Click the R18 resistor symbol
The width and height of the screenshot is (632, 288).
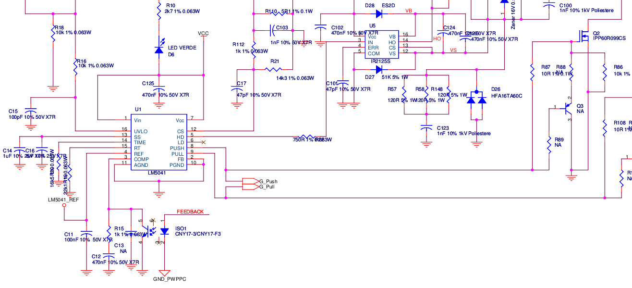click(53, 33)
